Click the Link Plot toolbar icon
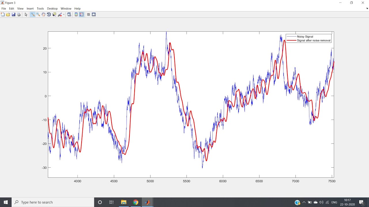 [x=69, y=14]
